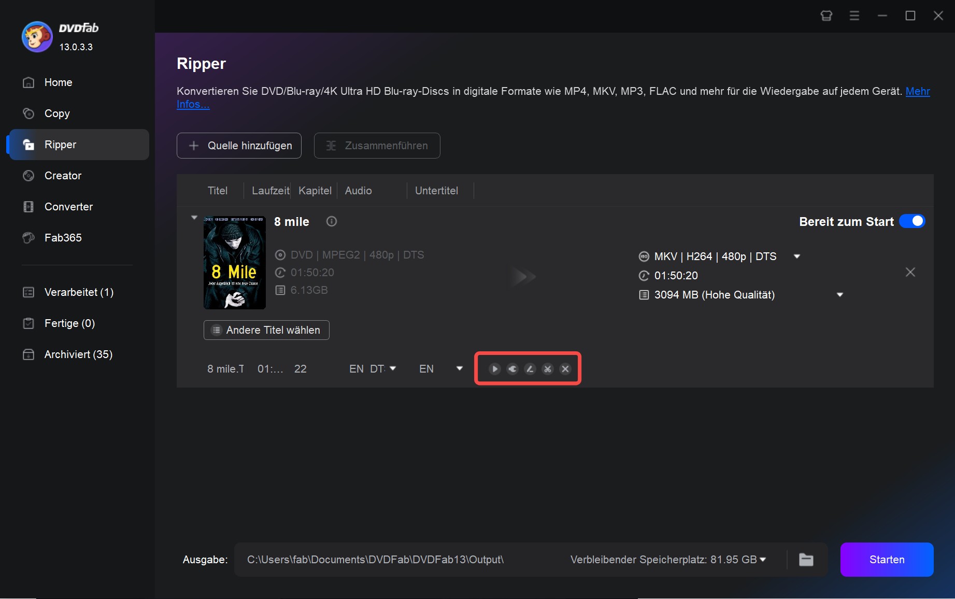The height and width of the screenshot is (599, 955).
Task: Click the Titel column header
Action: pyautogui.click(x=218, y=191)
